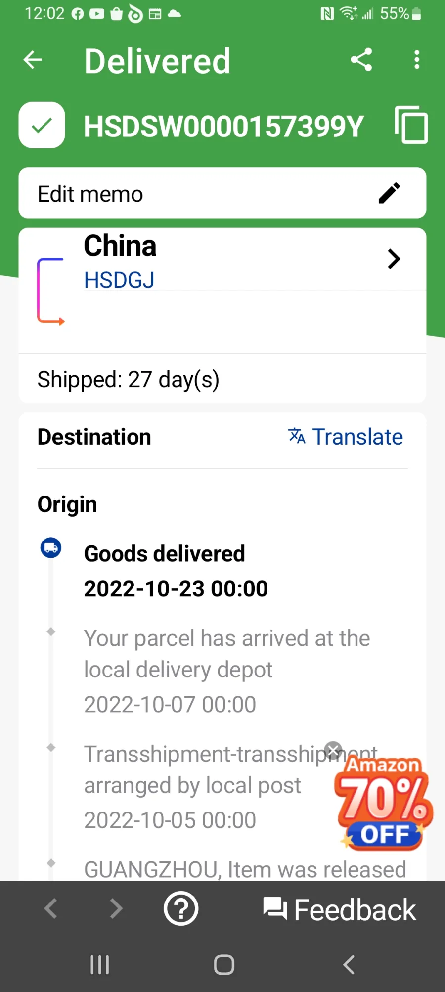Open the HSDGJ carrier link
The width and height of the screenshot is (445, 992).
pos(119,280)
